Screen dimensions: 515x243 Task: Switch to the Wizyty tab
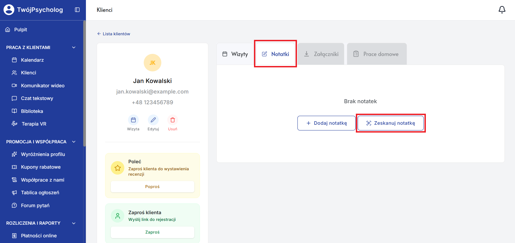click(x=235, y=54)
